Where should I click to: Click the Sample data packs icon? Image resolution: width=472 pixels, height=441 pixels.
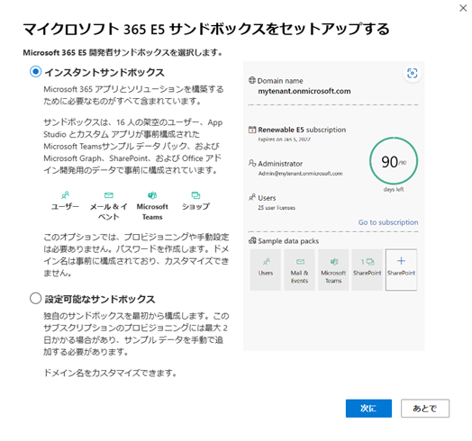point(252,240)
